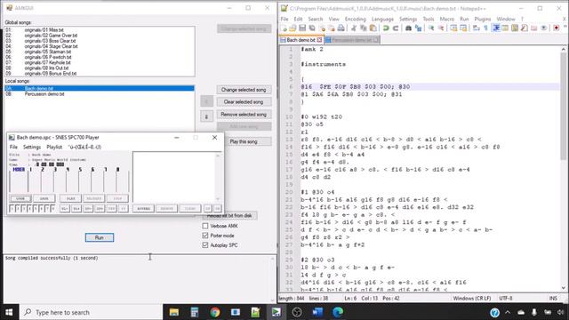This screenshot has height=320, width=569.
Task: Select originals/03 Boss Clear.txt in Global songs
Action: point(100,41)
